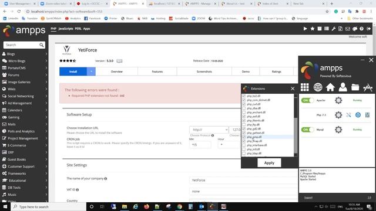Expand the Frameworks category
Image resolution: width=376 pixels, height=211 pixels.
(x=24, y=173)
